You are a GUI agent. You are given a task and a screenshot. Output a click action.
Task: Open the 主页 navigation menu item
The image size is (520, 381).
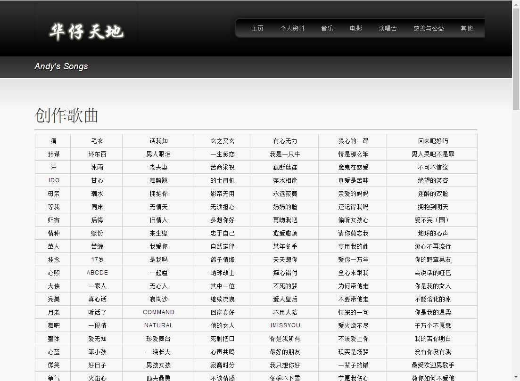click(257, 28)
